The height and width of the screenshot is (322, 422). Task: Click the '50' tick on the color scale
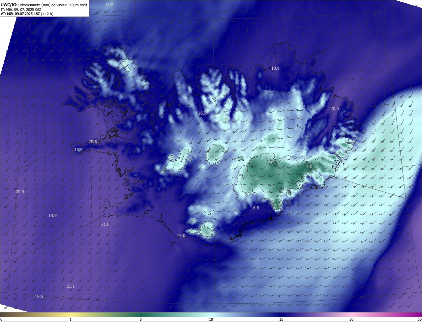tap(419, 319)
